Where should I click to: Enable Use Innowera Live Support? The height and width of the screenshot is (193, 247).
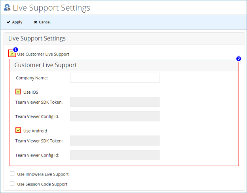(12, 174)
